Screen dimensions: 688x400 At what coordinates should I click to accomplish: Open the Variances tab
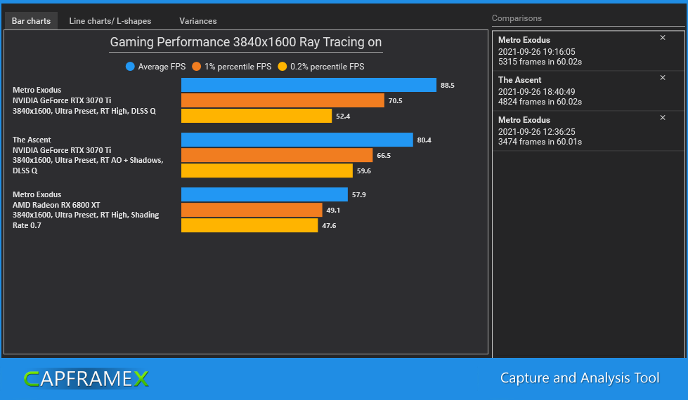click(198, 20)
